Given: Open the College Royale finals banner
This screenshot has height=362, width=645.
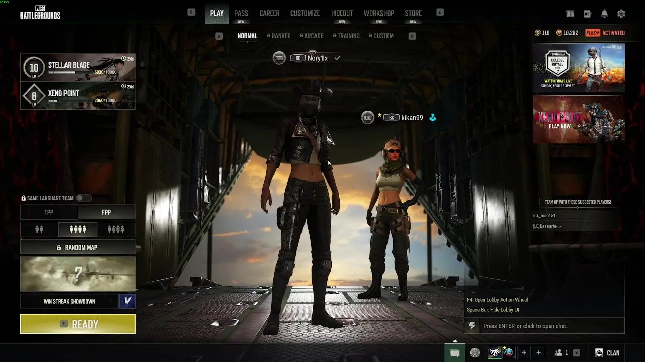Looking at the screenshot, I should (x=578, y=67).
